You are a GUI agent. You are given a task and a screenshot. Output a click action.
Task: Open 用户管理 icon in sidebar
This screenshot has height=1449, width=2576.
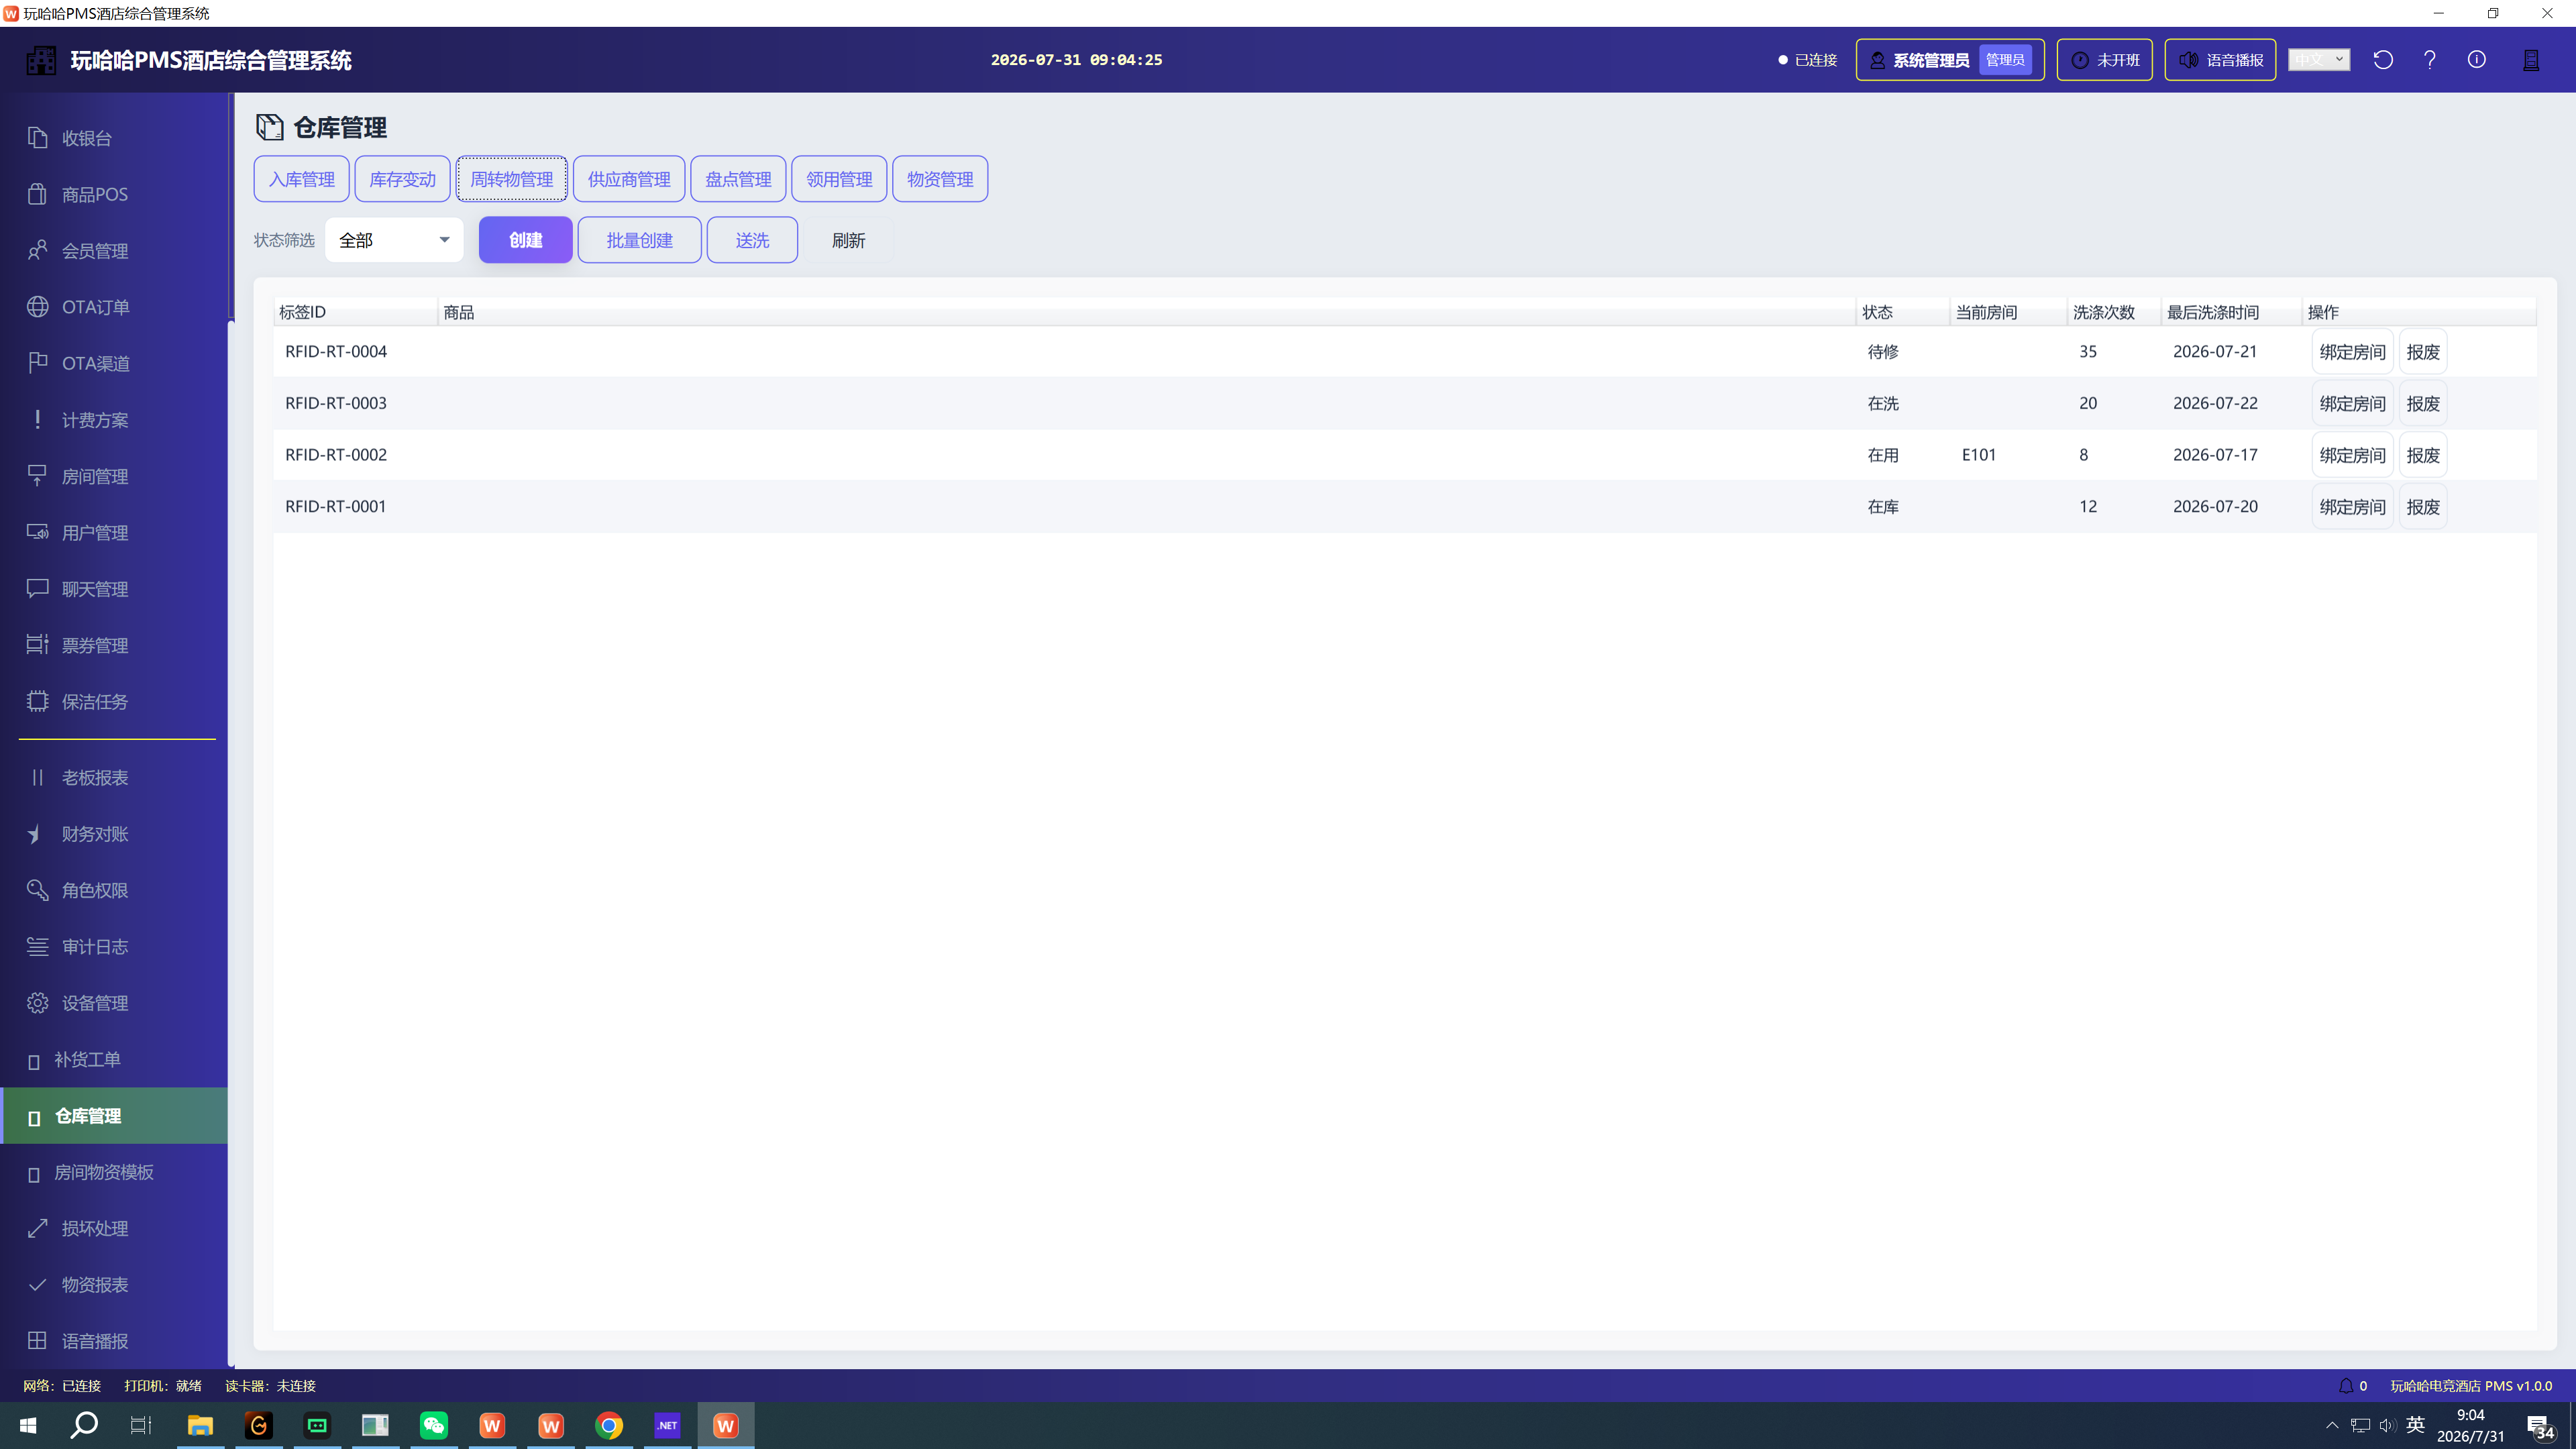click(x=37, y=532)
